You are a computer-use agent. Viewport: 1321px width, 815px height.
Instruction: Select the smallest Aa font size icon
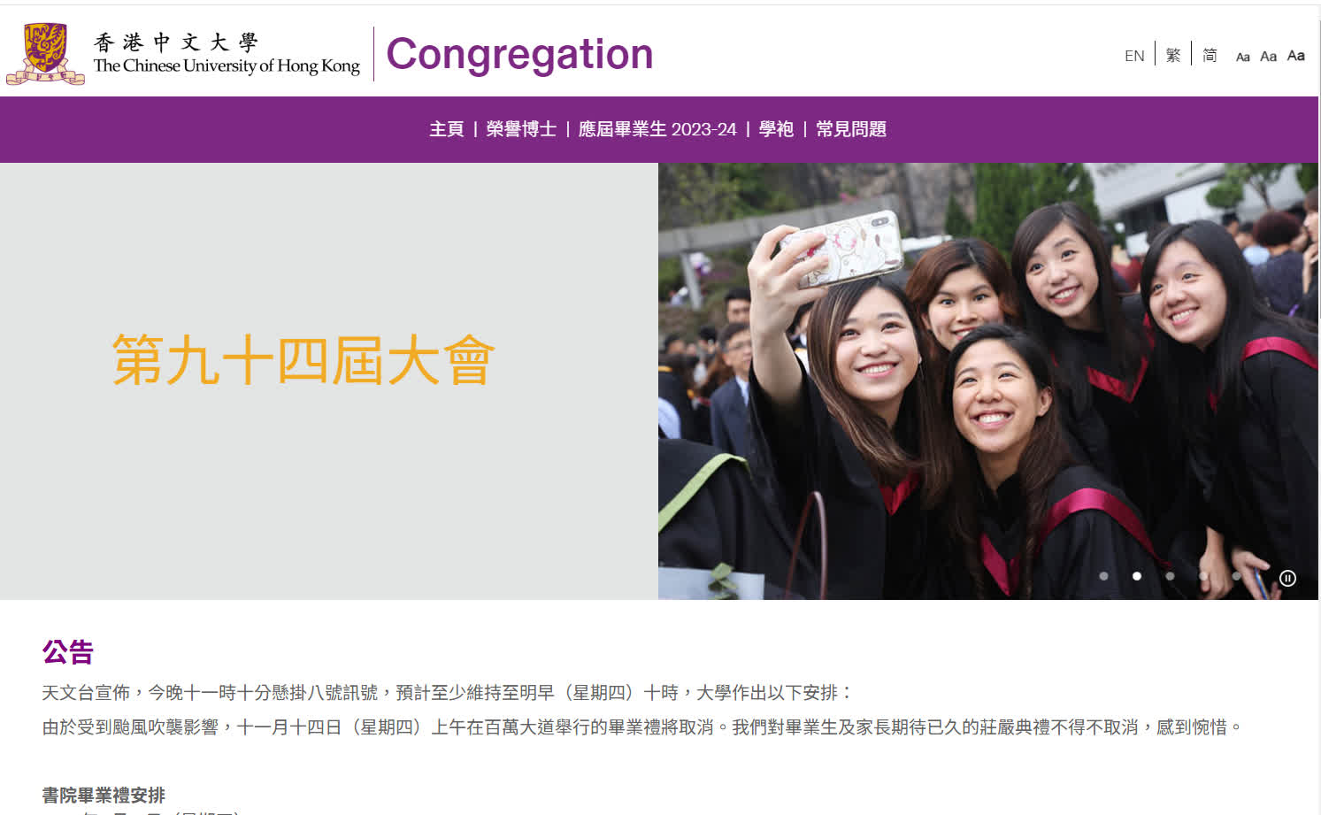point(1242,57)
